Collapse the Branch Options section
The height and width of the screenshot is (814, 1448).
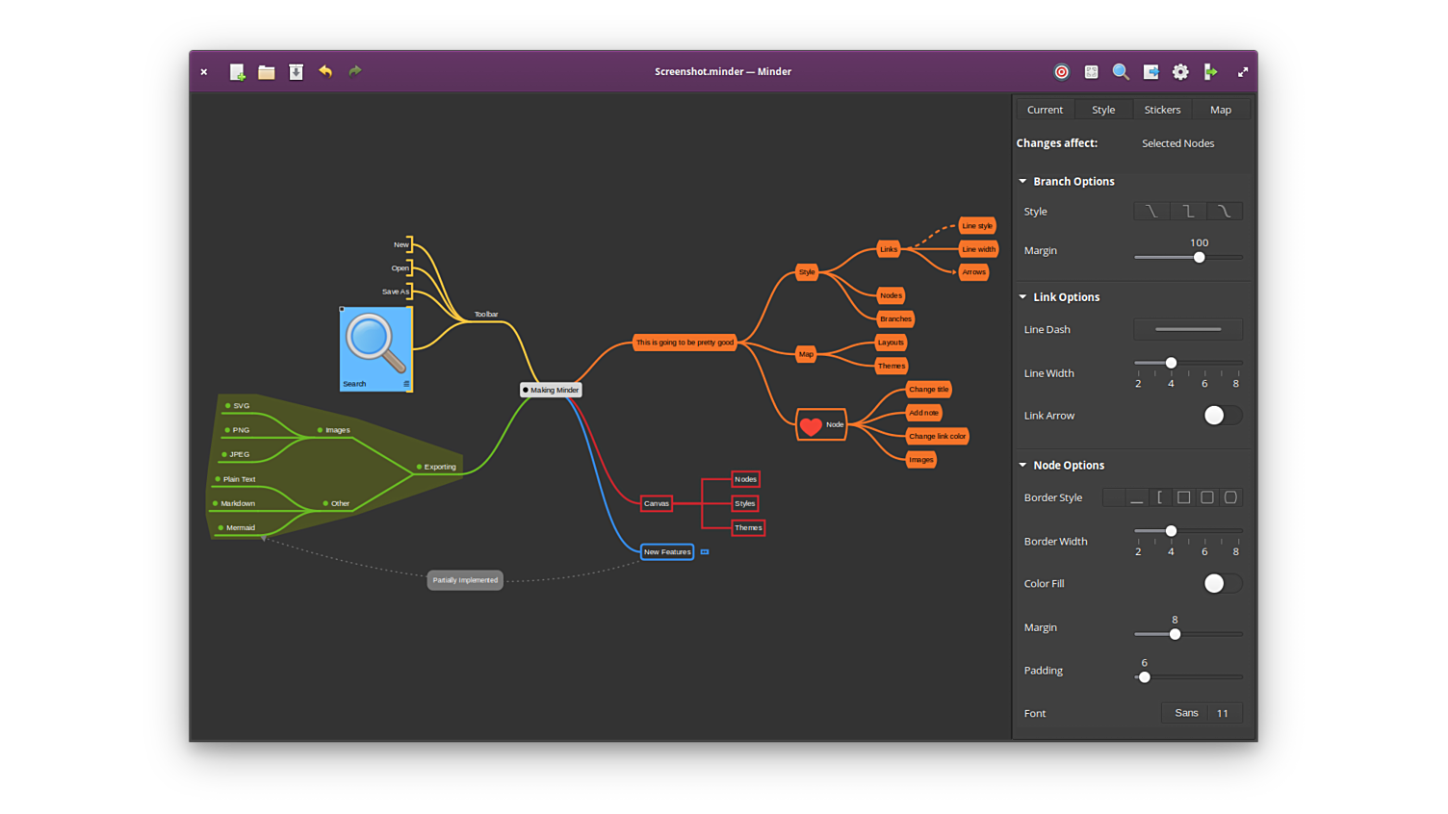(1022, 182)
